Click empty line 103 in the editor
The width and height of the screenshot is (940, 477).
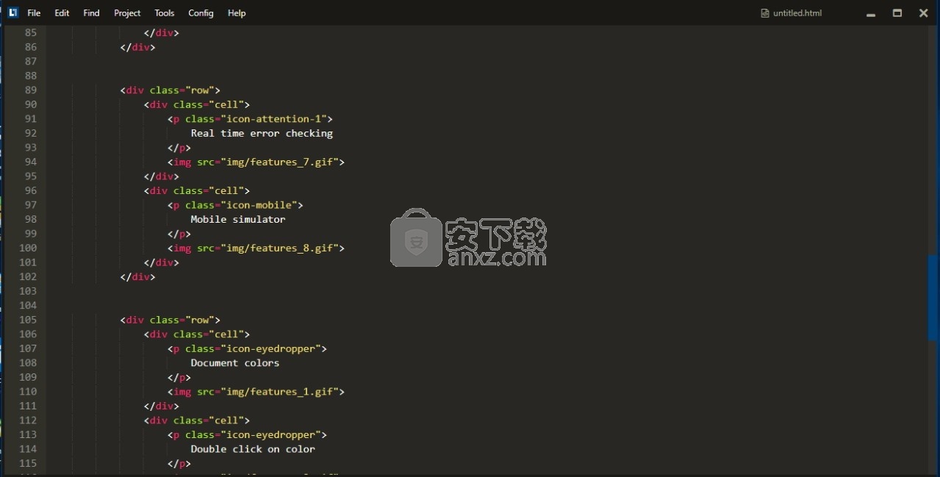point(485,291)
